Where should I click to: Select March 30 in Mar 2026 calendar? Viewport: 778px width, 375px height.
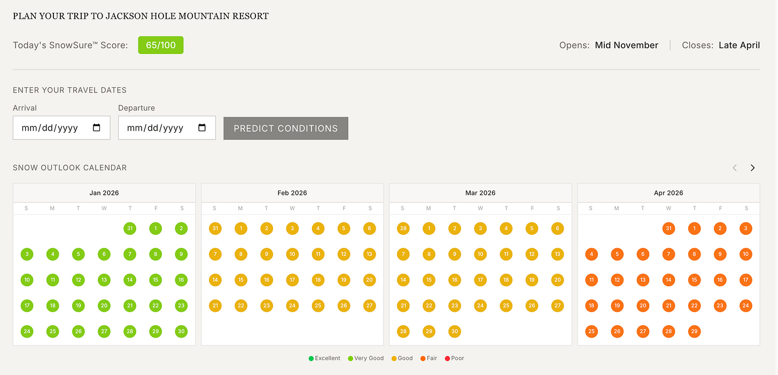[455, 331]
